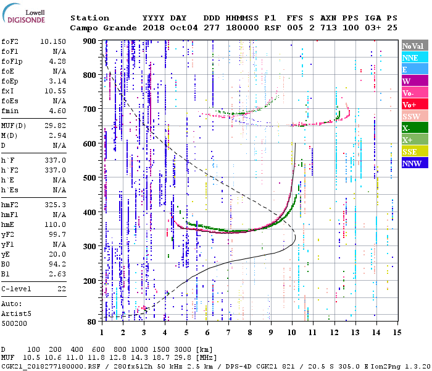Click the hmE value 110.0

(x=55, y=224)
